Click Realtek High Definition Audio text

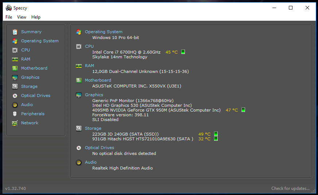click(123, 168)
